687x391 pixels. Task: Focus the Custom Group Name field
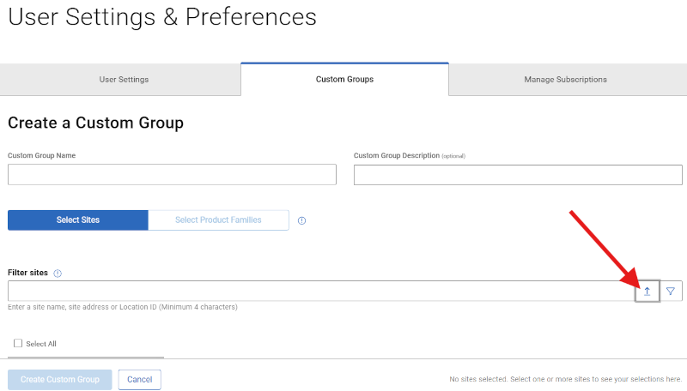pos(172,175)
